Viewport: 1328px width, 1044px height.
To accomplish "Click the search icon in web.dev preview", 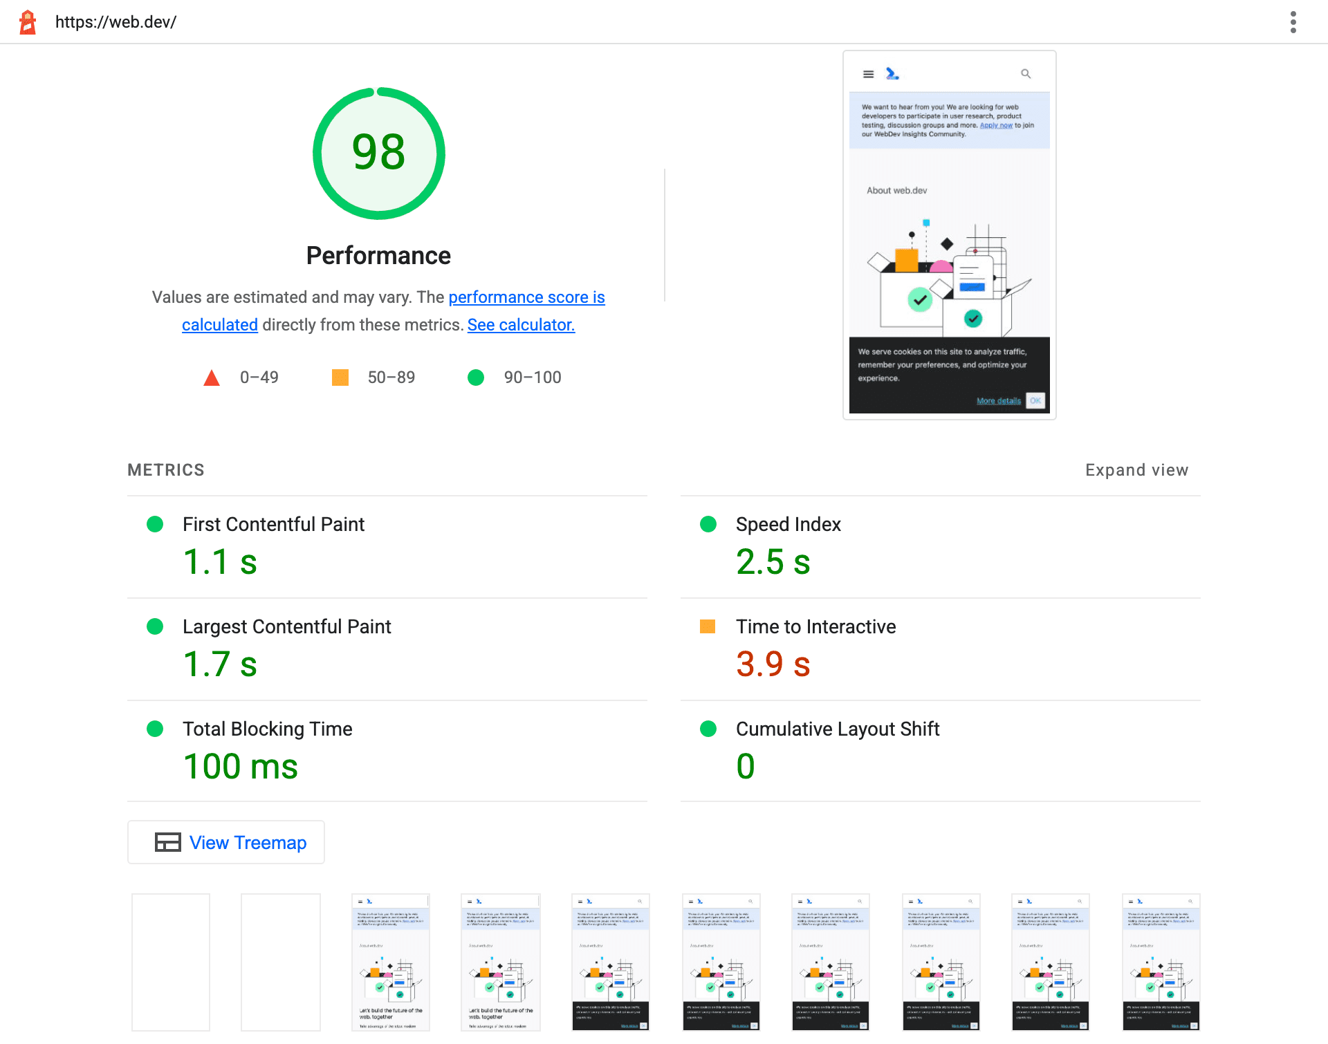I will coord(1025,73).
